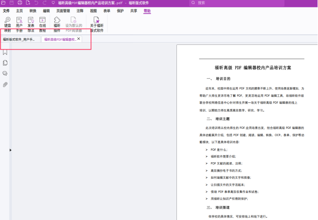Click the 福昕插件 plugin icon
This screenshot has height=220, width=318.
(x=57, y=24)
